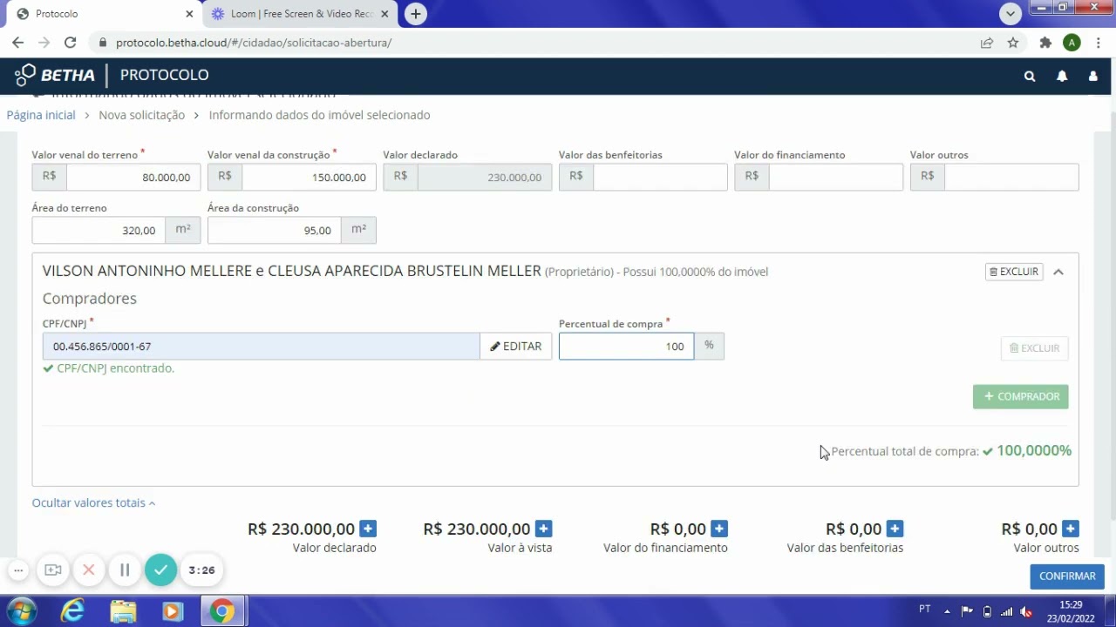The image size is (1116, 627).
Task: Click the CPF/CNPJ field
Action: point(261,347)
